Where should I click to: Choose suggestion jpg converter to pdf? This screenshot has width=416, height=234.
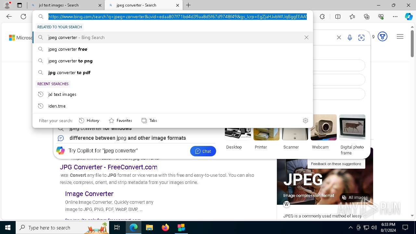click(x=173, y=72)
